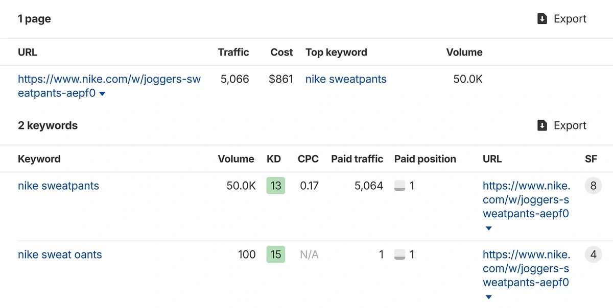This screenshot has width=613, height=308.
Task: Click the pages table Volume column header
Action: pos(464,52)
